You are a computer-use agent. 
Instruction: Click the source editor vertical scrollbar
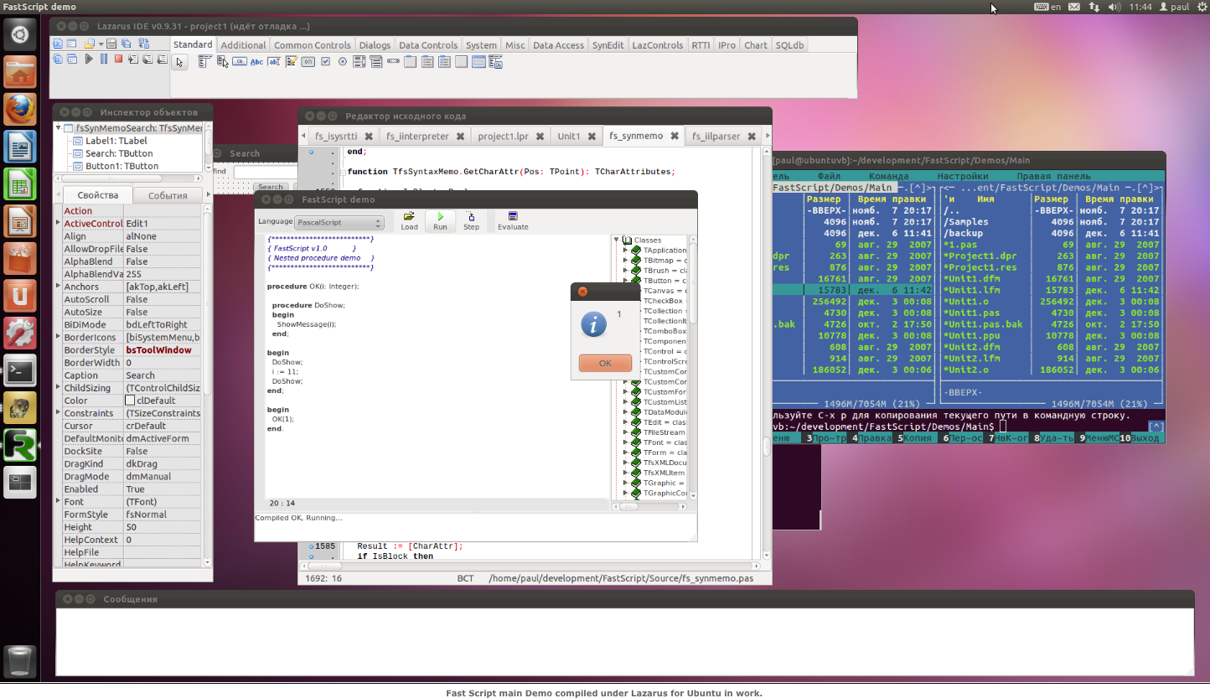pyautogui.click(x=768, y=352)
